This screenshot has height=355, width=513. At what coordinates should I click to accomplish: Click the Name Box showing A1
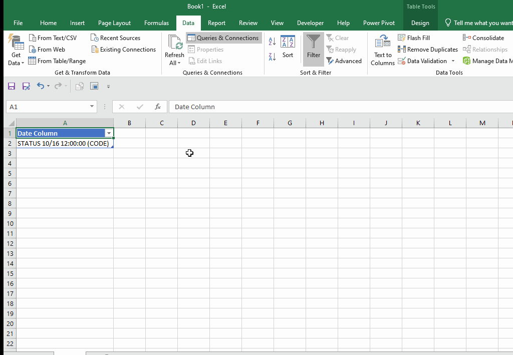pyautogui.click(x=47, y=107)
